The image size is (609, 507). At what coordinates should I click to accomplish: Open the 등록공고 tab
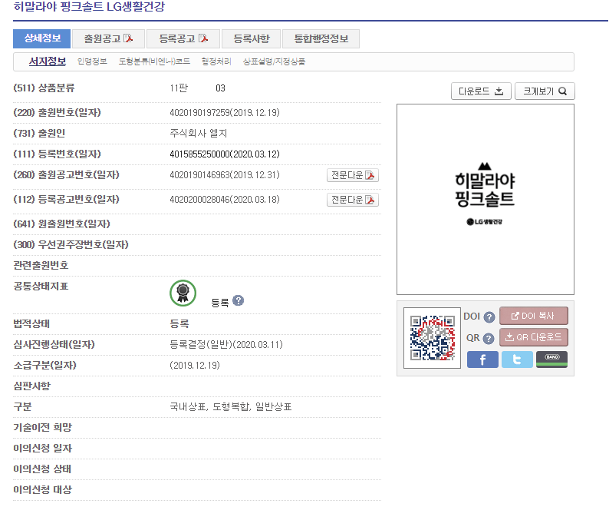[183, 39]
